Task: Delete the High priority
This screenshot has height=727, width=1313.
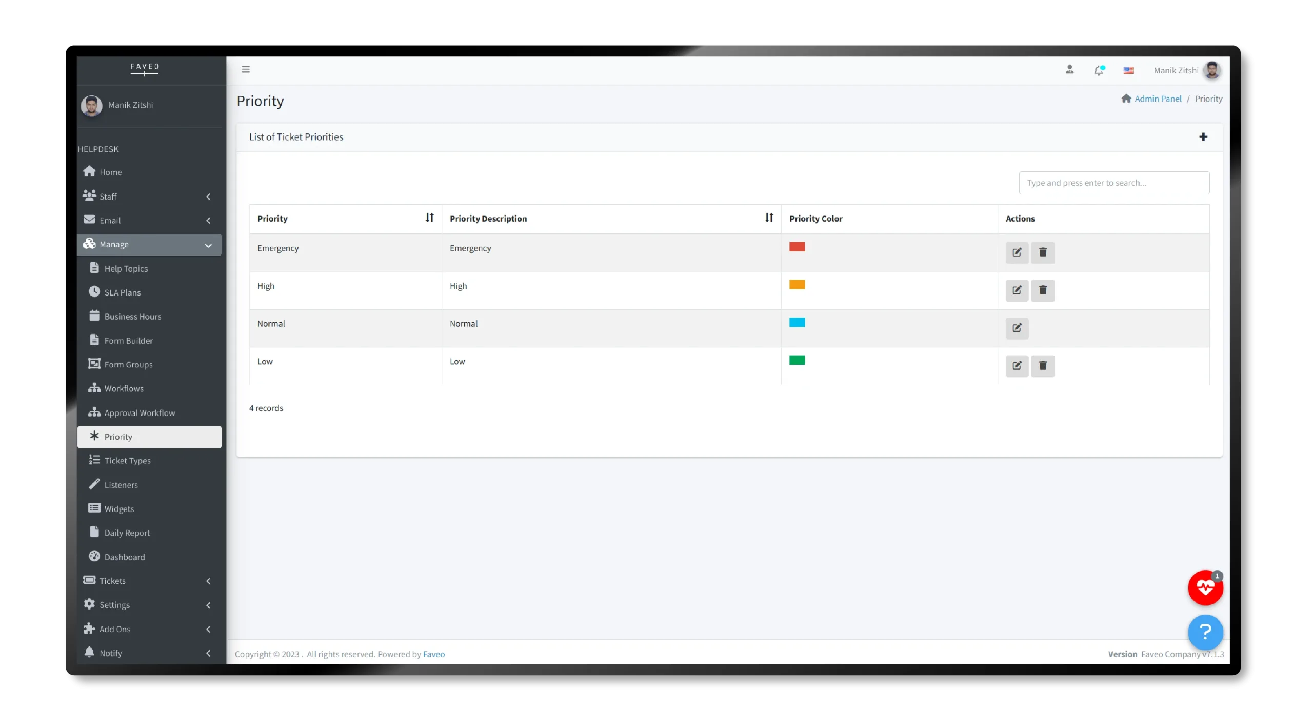Action: tap(1043, 290)
